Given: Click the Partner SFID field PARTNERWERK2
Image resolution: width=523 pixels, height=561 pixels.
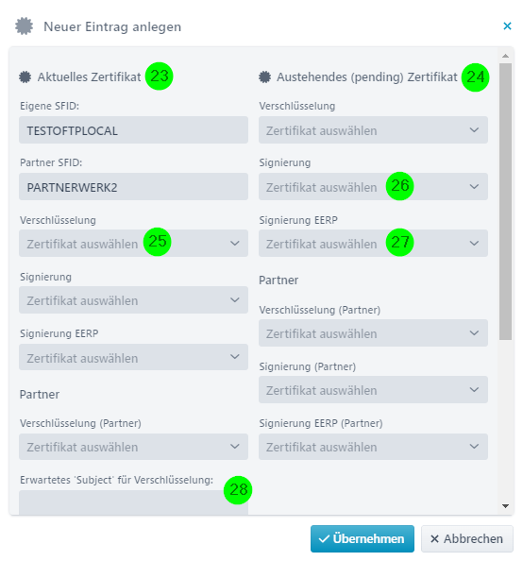Looking at the screenshot, I should click(133, 186).
